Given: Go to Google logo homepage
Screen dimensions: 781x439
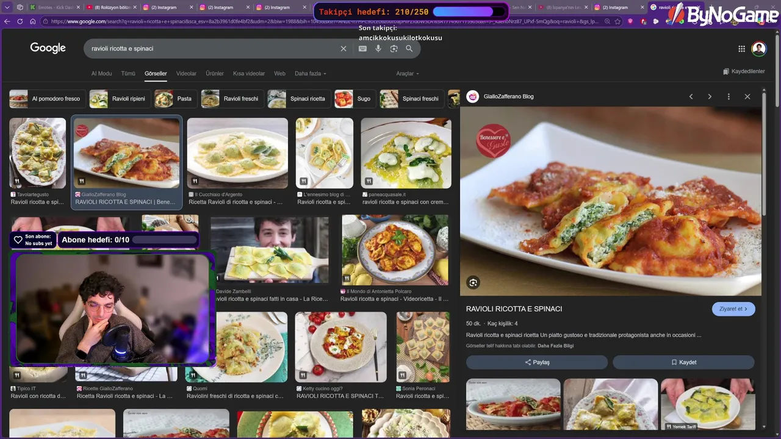Looking at the screenshot, I should pos(48,48).
